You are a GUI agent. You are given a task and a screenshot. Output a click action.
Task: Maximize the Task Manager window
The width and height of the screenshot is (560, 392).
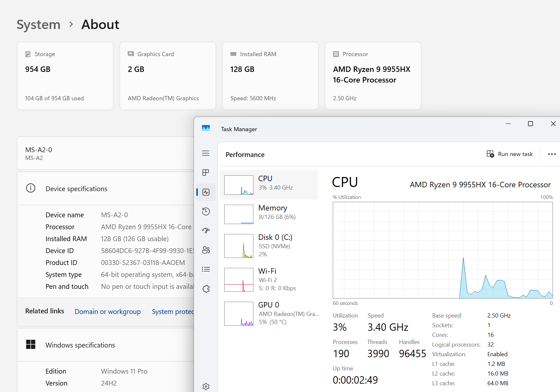(x=530, y=124)
